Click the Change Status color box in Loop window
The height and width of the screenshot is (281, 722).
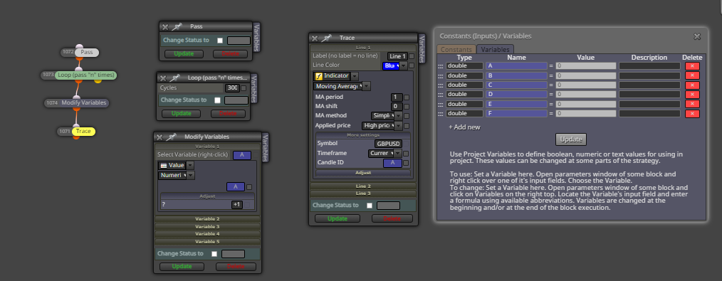236,100
